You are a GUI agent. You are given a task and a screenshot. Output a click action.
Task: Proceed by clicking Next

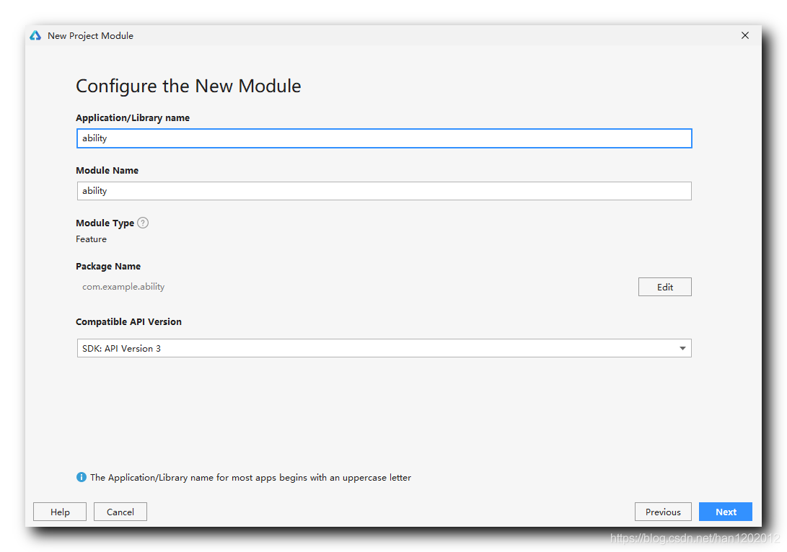(726, 512)
